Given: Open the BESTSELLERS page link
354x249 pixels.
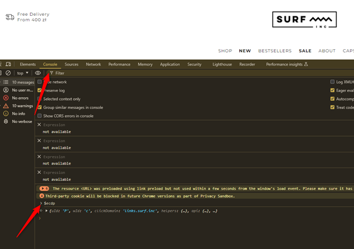Looking at the screenshot, I should point(274,51).
